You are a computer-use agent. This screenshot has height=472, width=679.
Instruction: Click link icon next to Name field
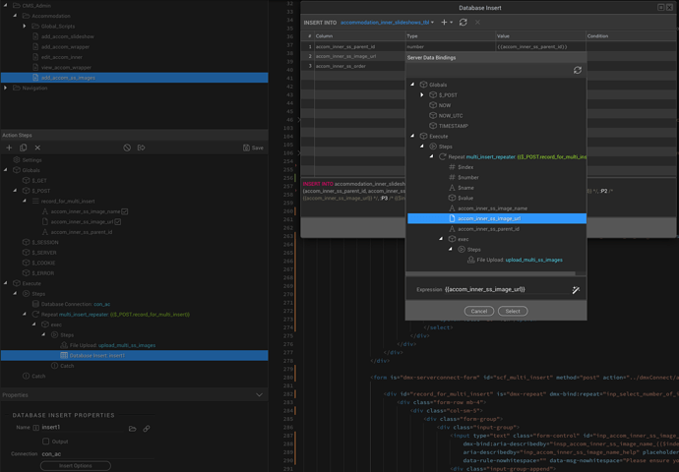[x=147, y=429]
